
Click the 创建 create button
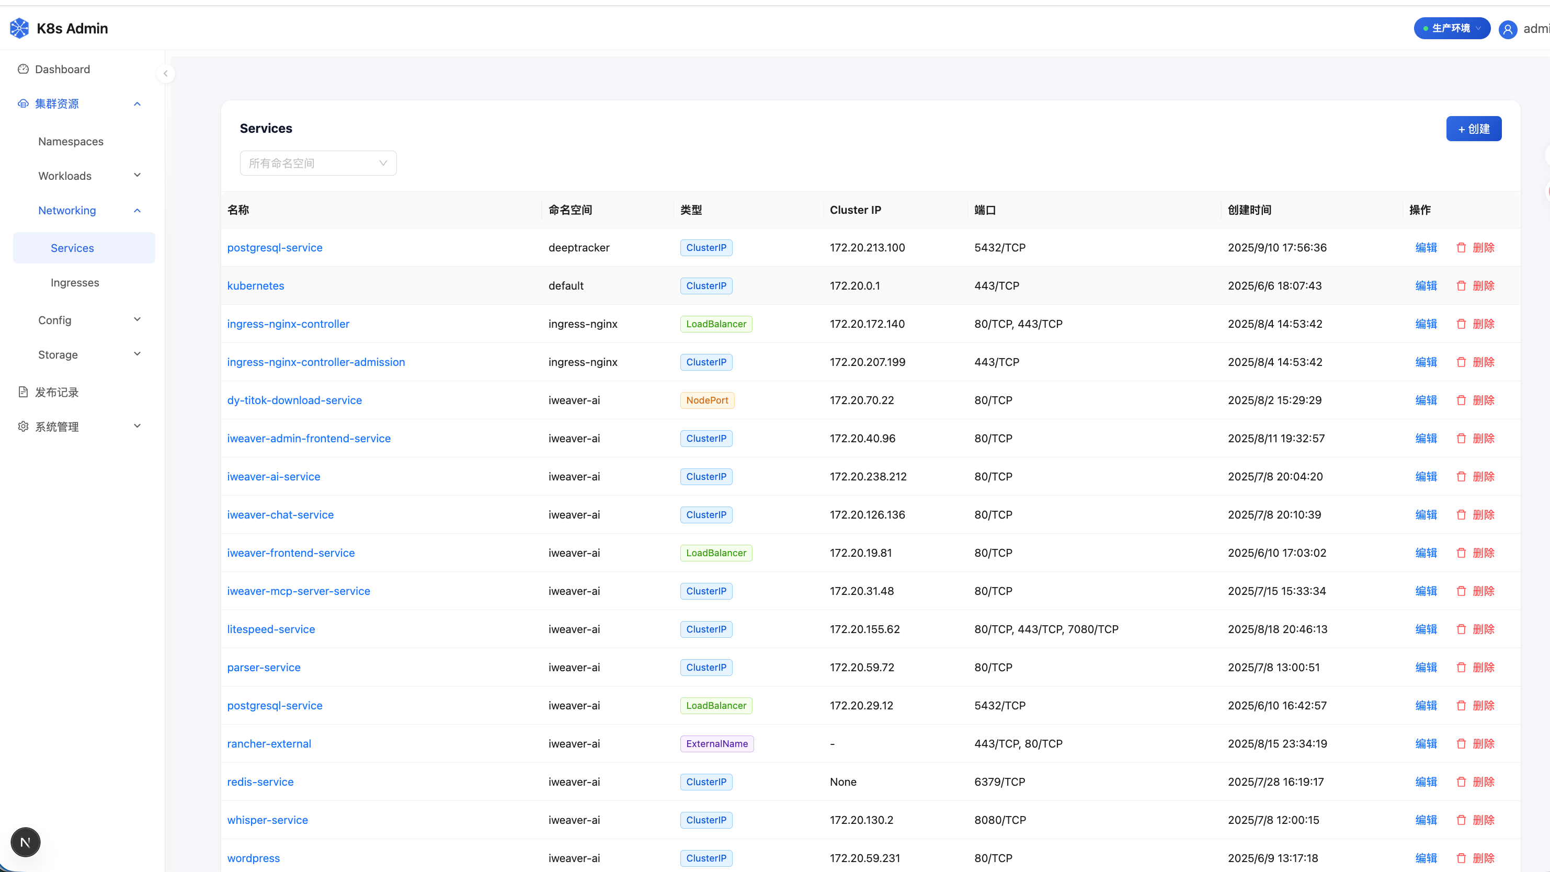pyautogui.click(x=1473, y=129)
